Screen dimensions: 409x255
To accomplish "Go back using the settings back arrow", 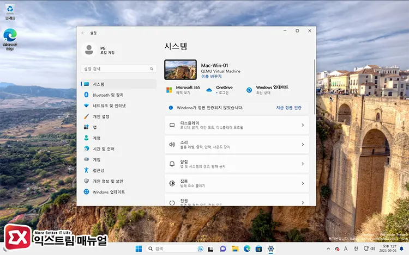I will click(83, 33).
